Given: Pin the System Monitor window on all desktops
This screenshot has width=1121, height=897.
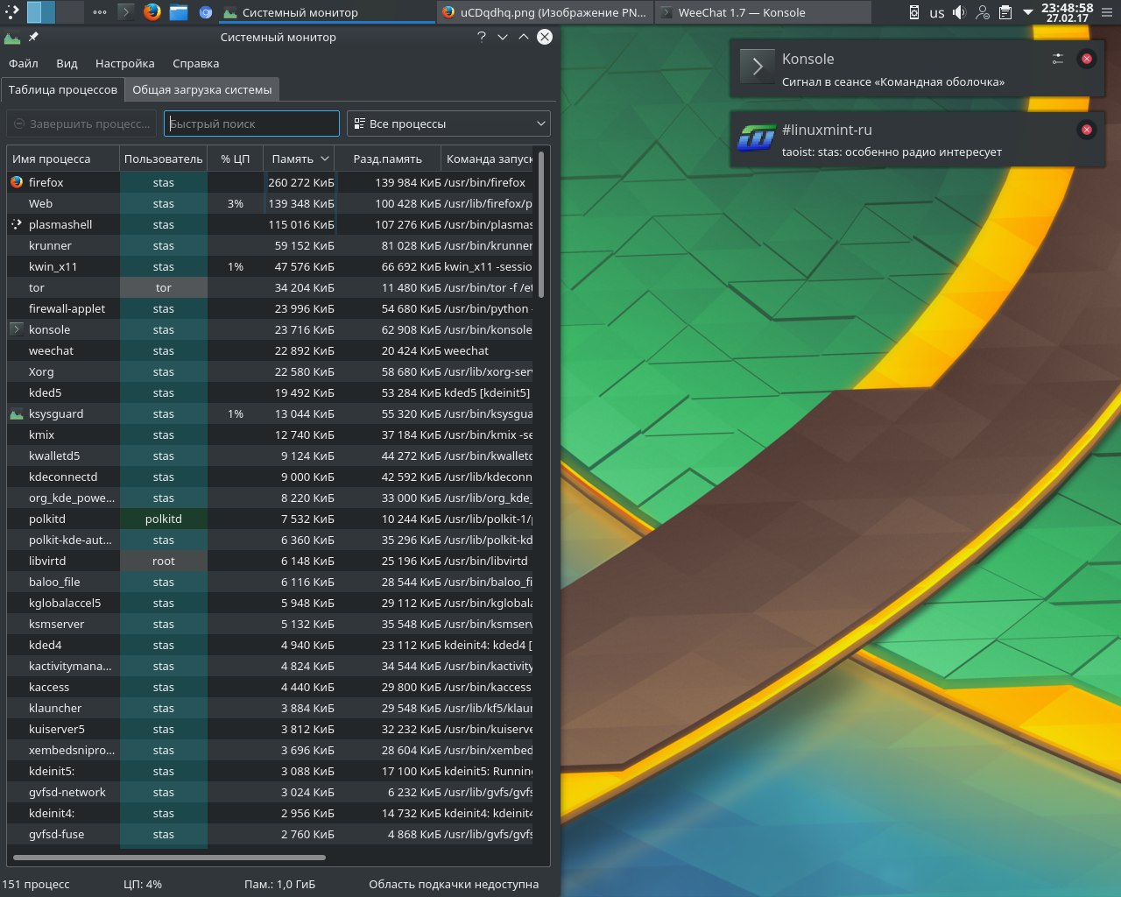Looking at the screenshot, I should tap(33, 37).
